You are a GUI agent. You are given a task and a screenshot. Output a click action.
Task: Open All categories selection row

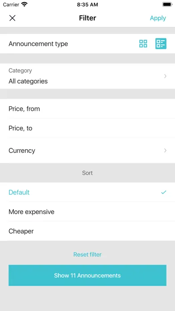[x=87, y=76]
